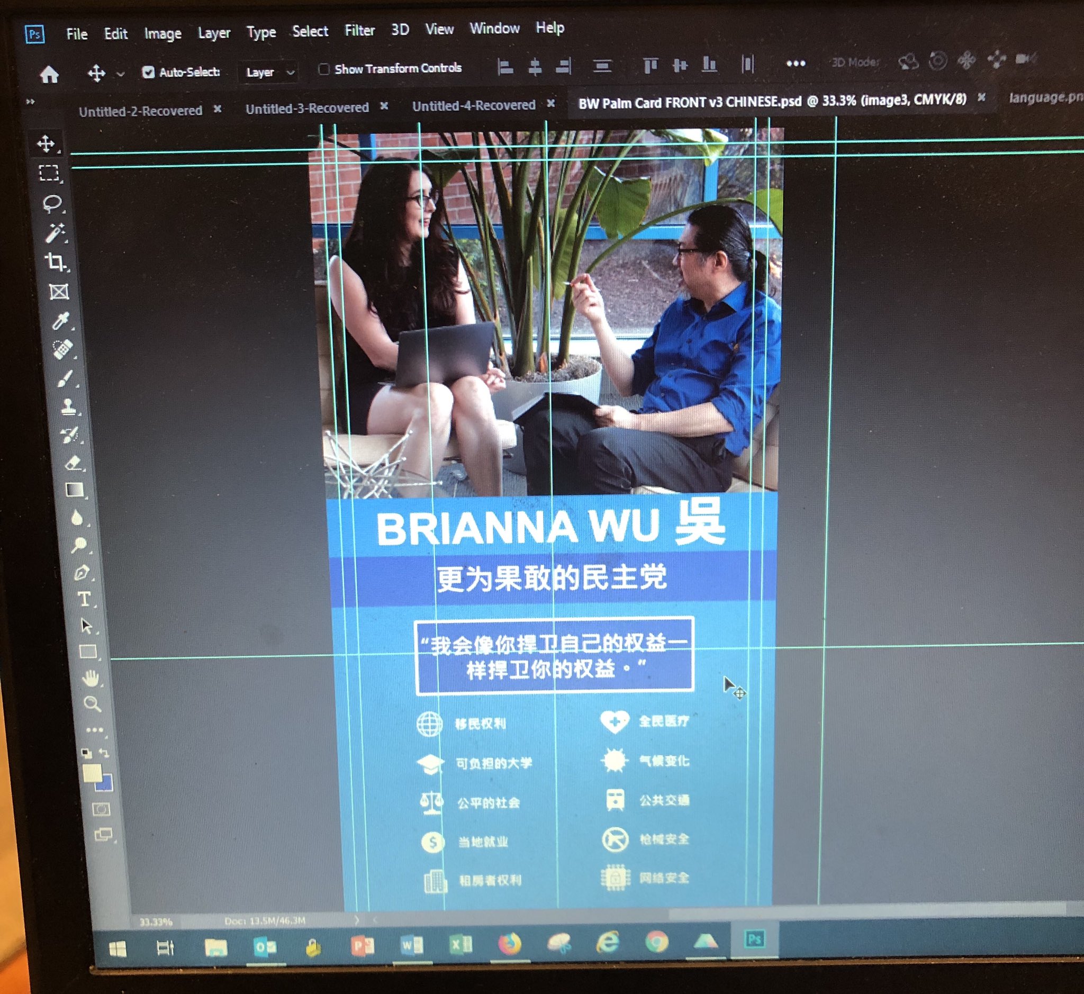Reset default foreground and background colors

click(x=87, y=753)
